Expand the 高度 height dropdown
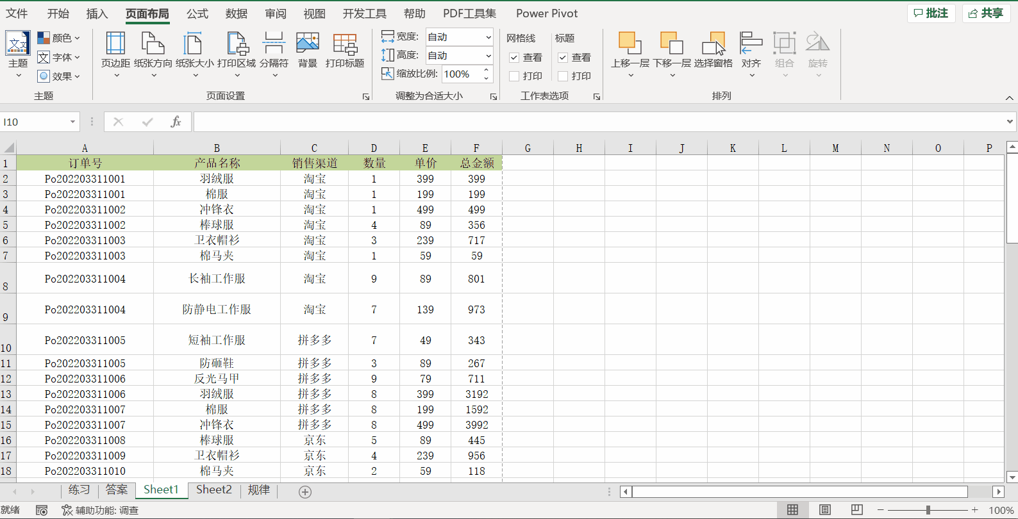 point(488,56)
